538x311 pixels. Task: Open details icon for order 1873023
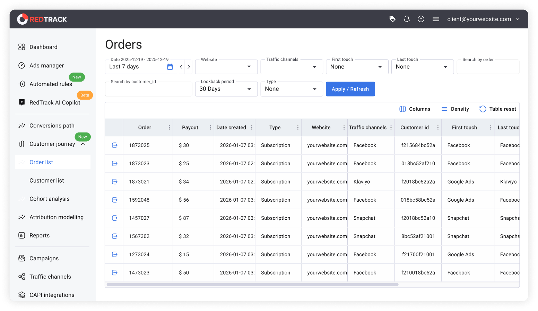[115, 163]
